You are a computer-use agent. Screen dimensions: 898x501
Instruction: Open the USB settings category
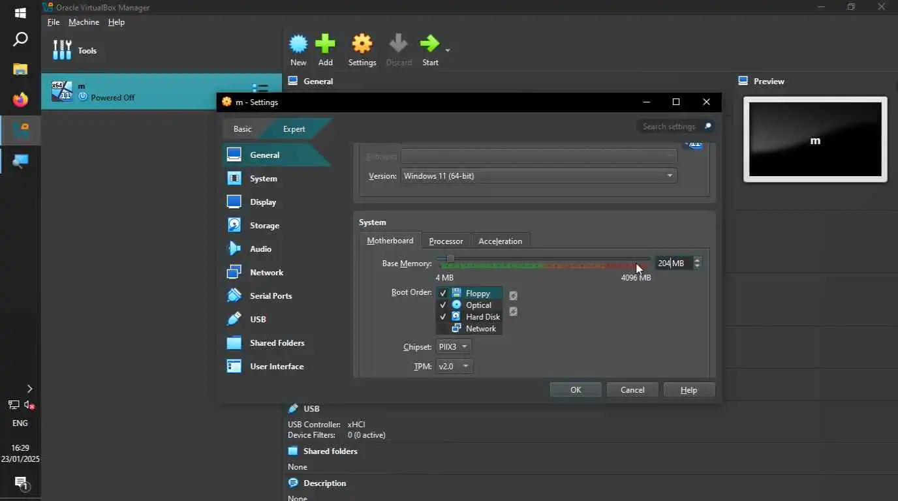(277, 319)
